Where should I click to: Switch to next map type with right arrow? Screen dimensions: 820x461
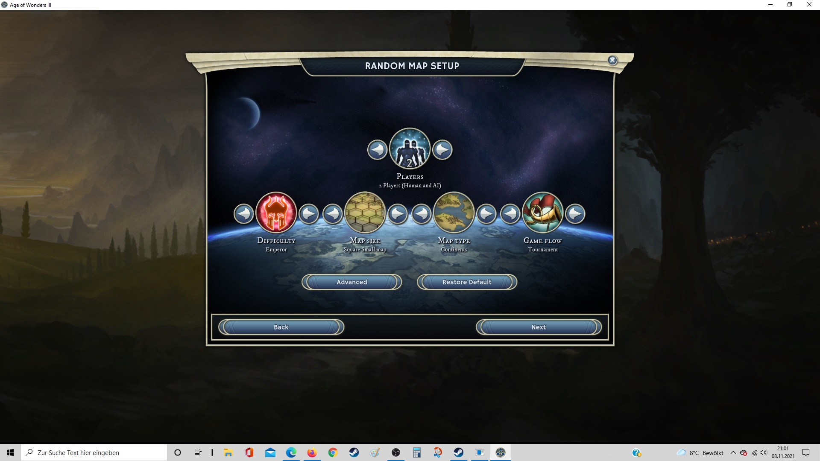point(486,214)
